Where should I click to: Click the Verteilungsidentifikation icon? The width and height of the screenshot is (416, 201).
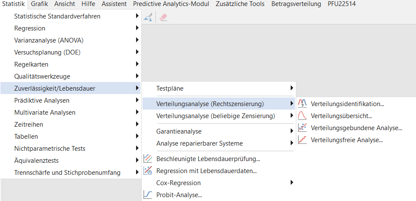[302, 104]
